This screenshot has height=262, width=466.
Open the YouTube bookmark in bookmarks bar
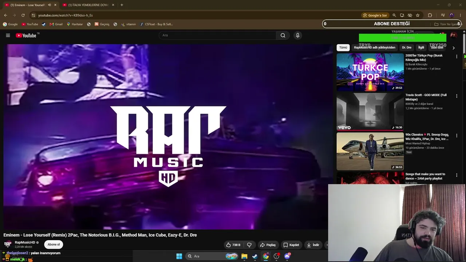[x=30, y=24]
